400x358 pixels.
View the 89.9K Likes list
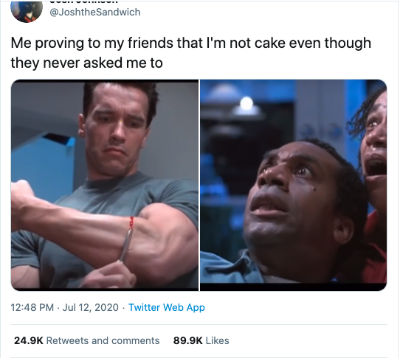pyautogui.click(x=201, y=340)
